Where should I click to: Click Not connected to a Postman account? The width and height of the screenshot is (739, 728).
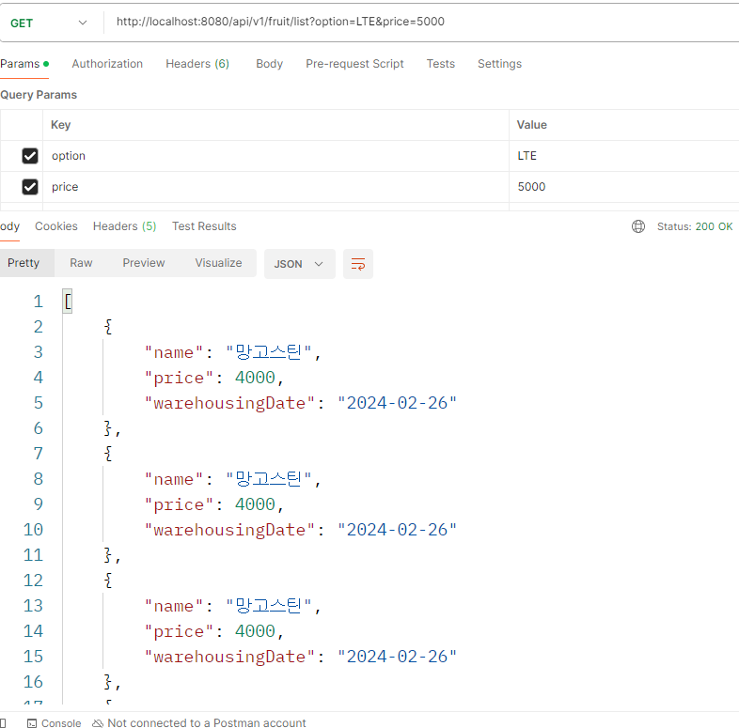199,722
